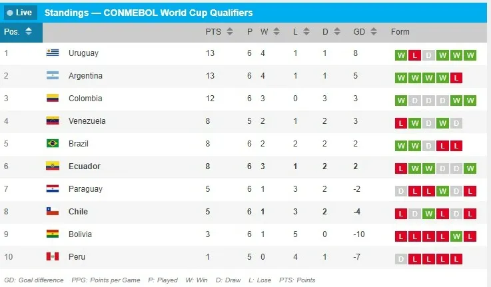Click the Chile flag icon

[x=53, y=212]
